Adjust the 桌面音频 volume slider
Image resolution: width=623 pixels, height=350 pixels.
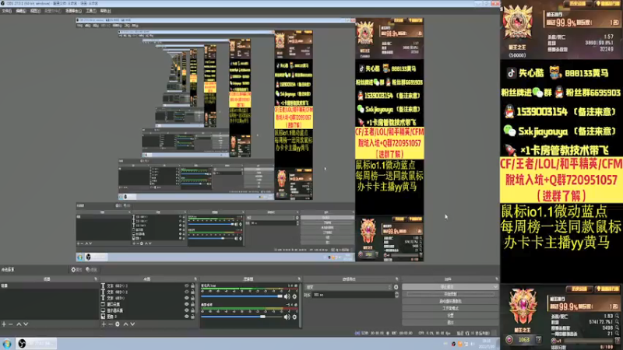[x=241, y=317]
